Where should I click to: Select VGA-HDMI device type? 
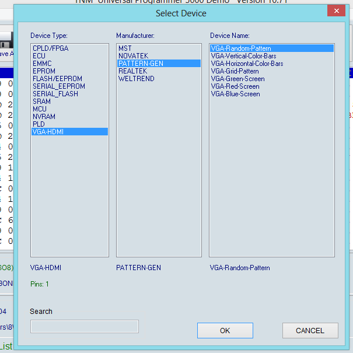coord(69,132)
